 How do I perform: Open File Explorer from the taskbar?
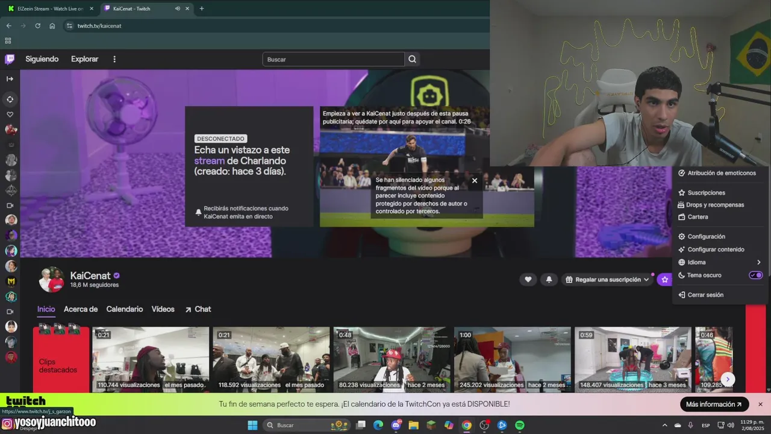[413, 425]
